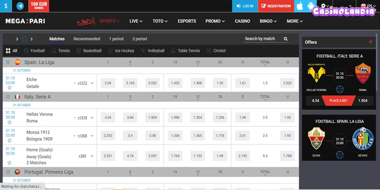The width and height of the screenshot is (380, 190).
Task: Click the Aviator plane icon
Action: pos(86,21)
